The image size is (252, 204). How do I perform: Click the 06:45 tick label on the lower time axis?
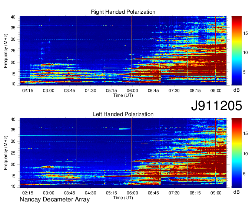153,193
